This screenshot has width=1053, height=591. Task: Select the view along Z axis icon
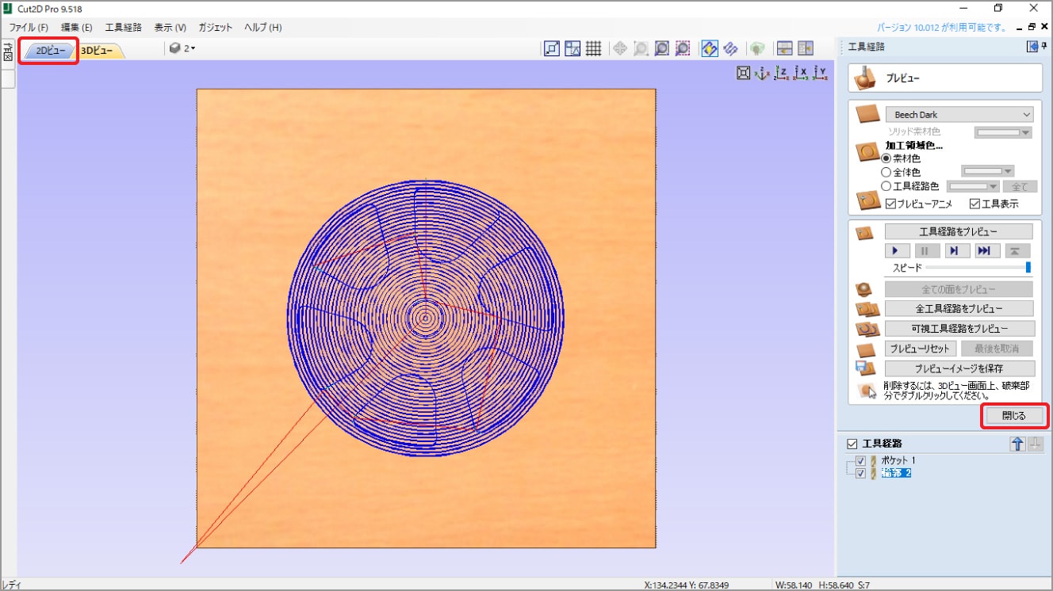(x=783, y=73)
